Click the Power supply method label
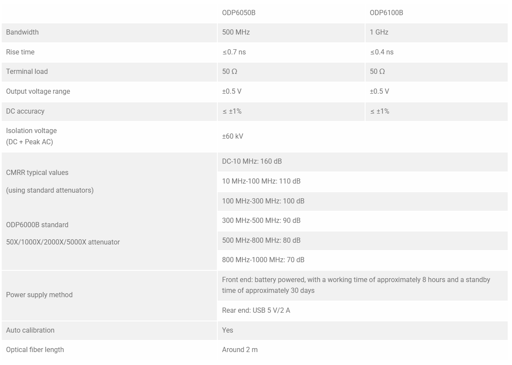 pyautogui.click(x=39, y=295)
